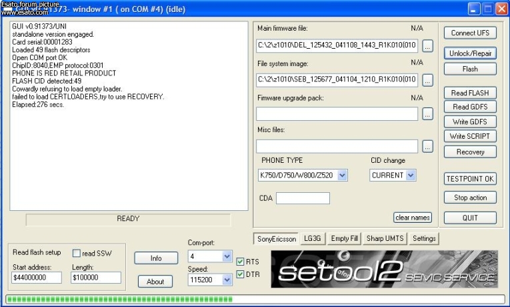Click the Unlock/Repair button
510x307 pixels.
click(x=470, y=53)
